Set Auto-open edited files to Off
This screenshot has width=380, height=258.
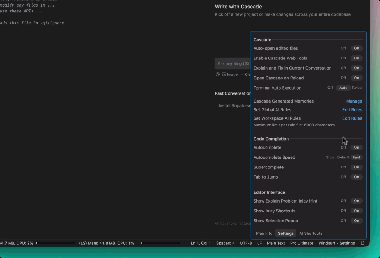(x=343, y=48)
